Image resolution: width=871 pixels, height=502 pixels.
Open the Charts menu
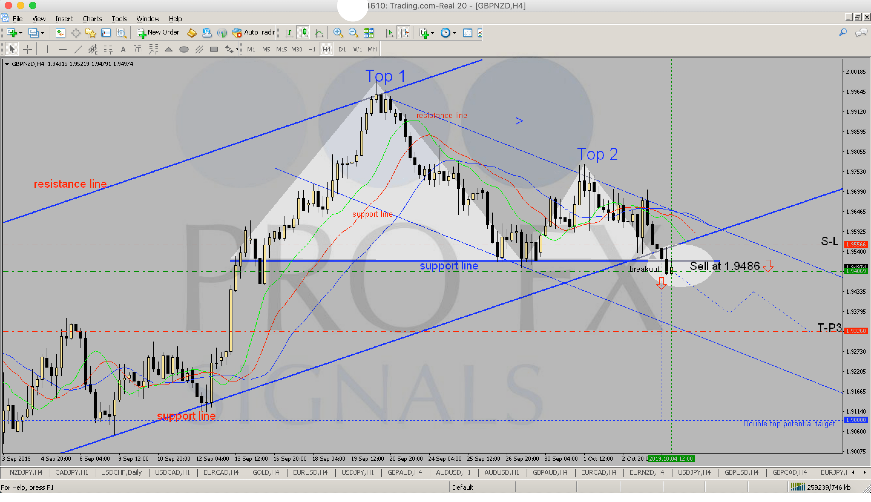click(x=92, y=18)
